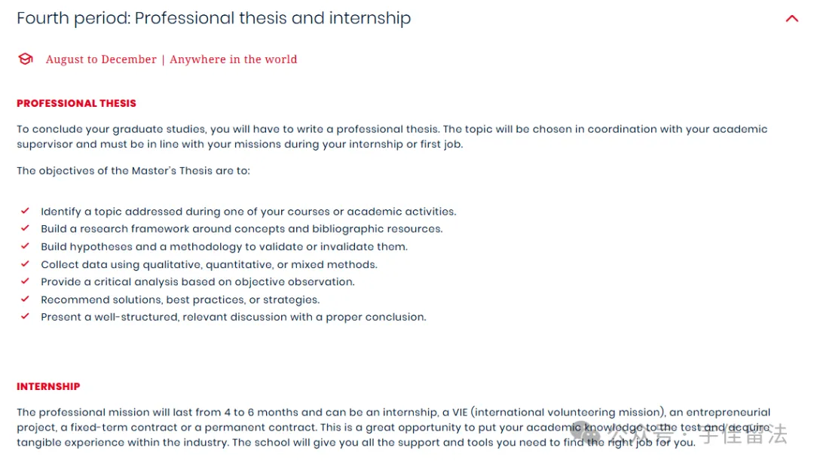Click the checkmark beside Collect data
Image resolution: width=814 pixels, height=466 pixels.
tap(25, 263)
